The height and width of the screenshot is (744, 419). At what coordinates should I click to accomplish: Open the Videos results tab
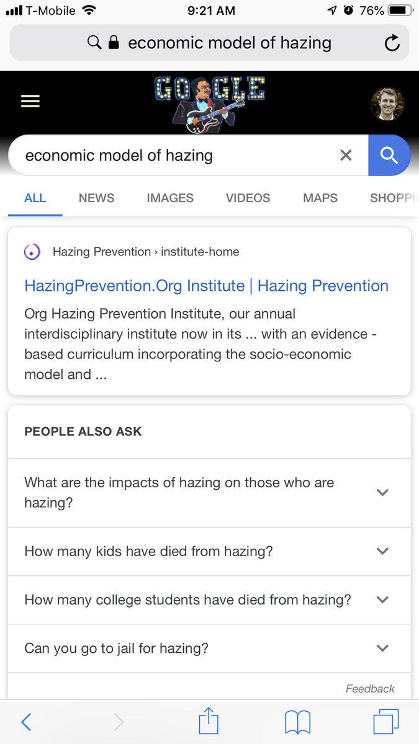(248, 198)
